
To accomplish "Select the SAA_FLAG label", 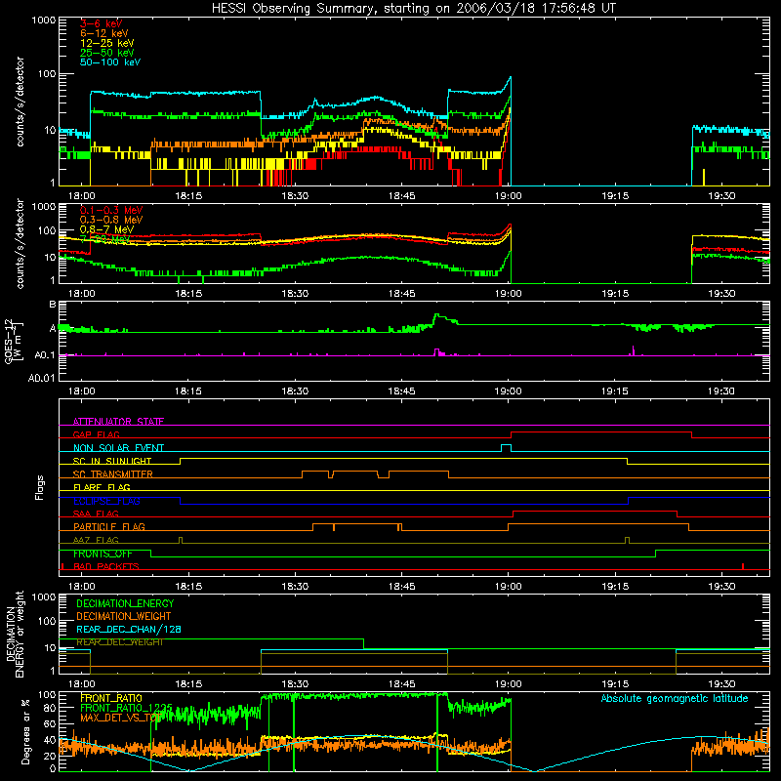I will click(x=96, y=514).
